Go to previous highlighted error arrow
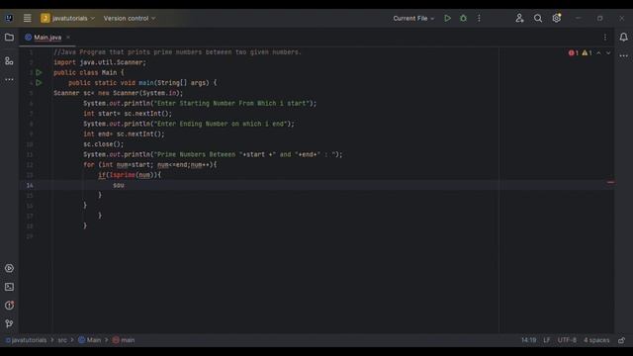Viewport: 633px width, 356px height. click(598, 52)
